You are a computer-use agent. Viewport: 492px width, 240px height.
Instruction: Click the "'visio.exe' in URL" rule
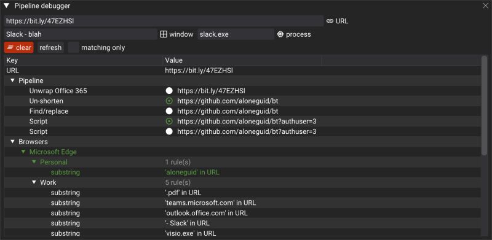[191, 233]
